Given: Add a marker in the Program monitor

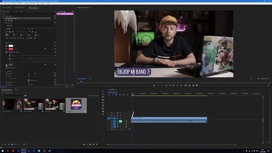Looking at the screenshot, I should (154, 85).
